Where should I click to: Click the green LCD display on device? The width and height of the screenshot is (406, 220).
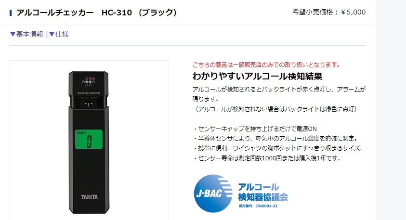click(x=89, y=139)
